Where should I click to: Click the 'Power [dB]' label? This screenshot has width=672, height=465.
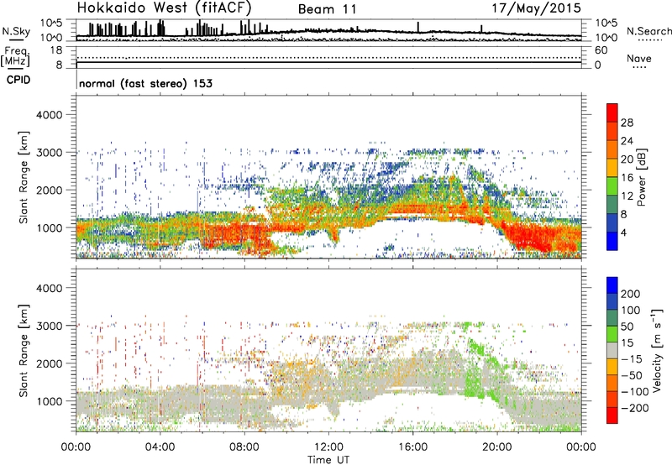641,177
